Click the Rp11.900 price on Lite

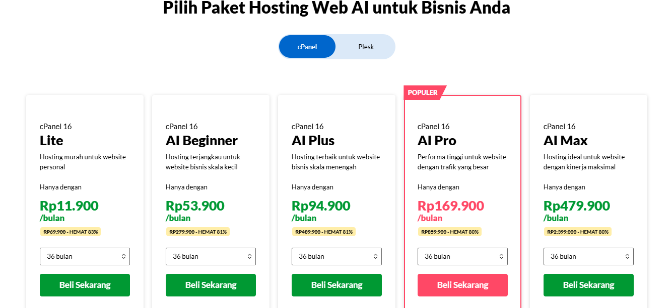(x=69, y=206)
